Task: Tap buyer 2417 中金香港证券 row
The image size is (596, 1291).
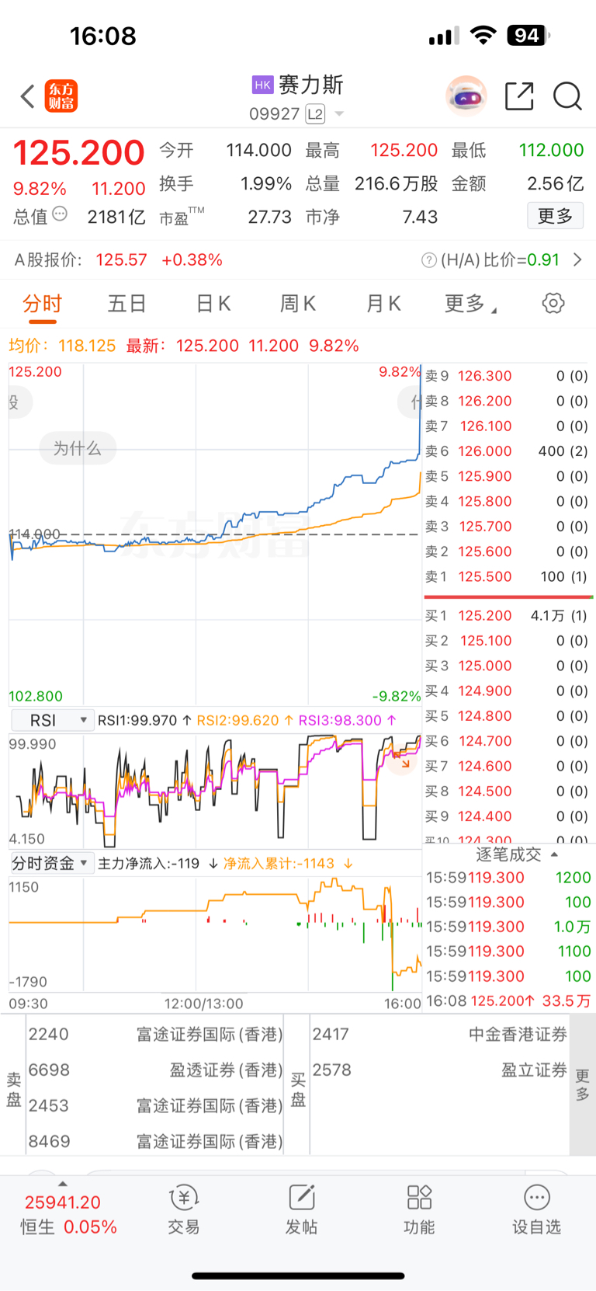Action: point(439,1034)
